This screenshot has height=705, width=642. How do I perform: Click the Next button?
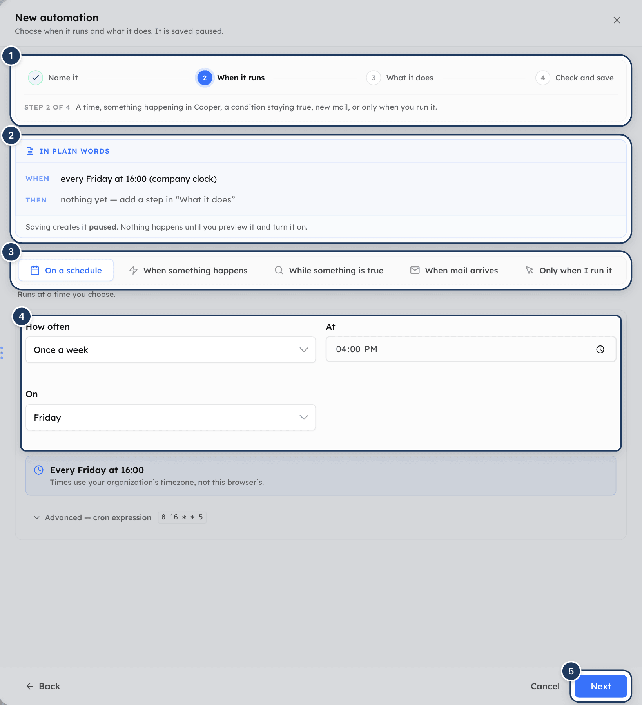[600, 686]
